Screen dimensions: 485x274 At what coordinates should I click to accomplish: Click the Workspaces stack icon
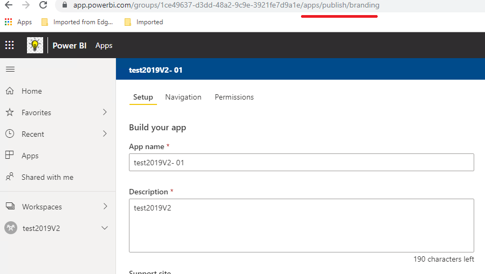[10, 206]
